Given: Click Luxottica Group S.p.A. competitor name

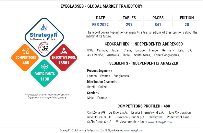Looking at the screenshot, I should [130, 117].
